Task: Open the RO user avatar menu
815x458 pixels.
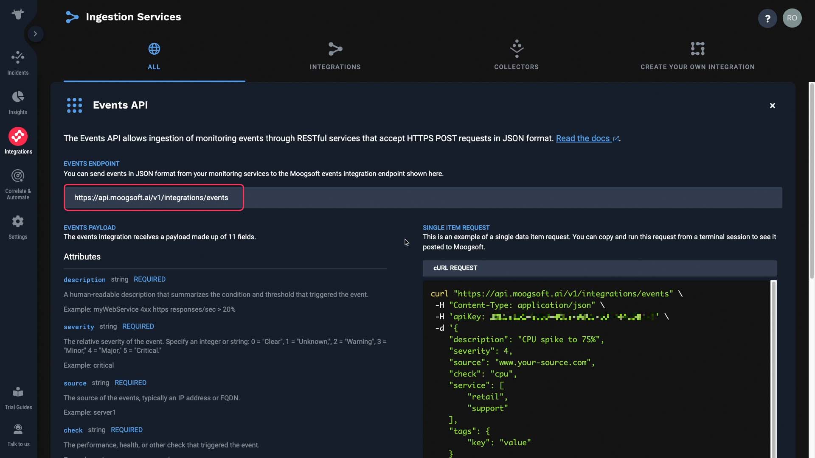Action: coord(792,18)
